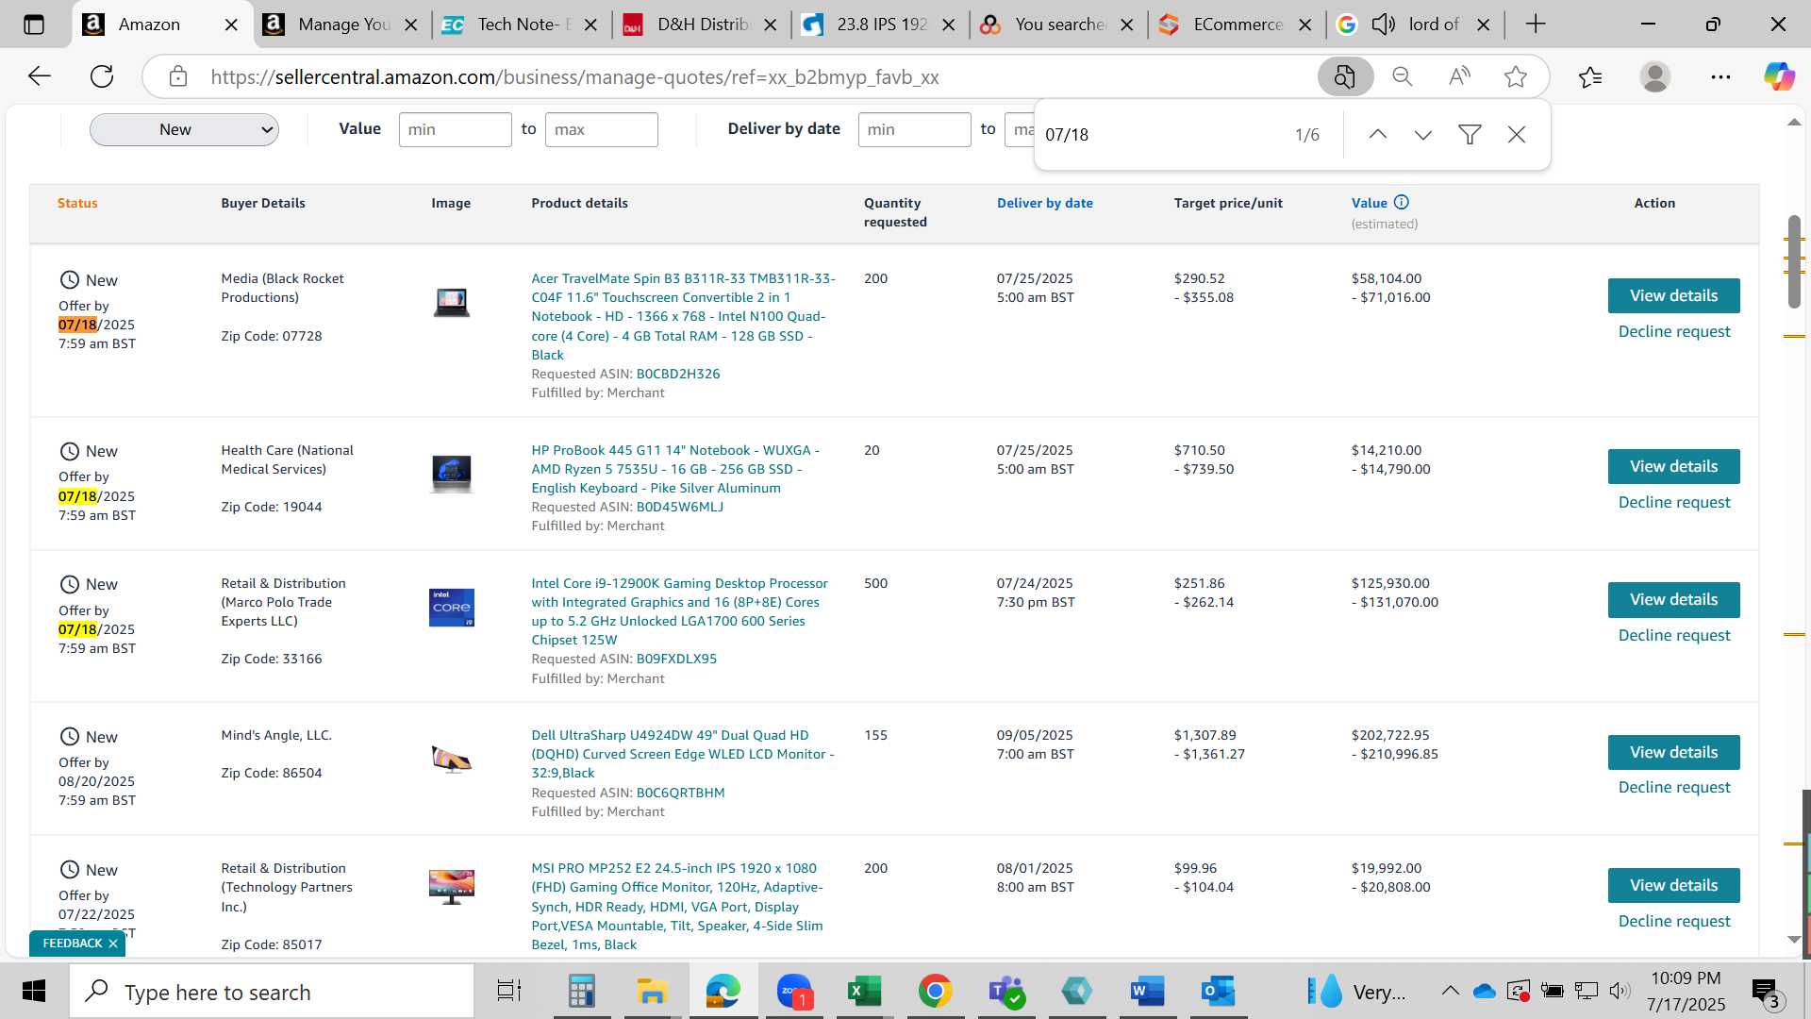Open the tab actions menu icon

point(34,25)
